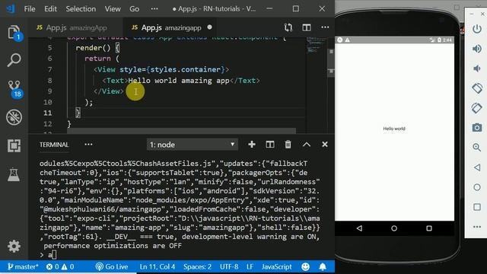This screenshot has width=487, height=274.
Task: Select JavaScript language mode in status bar
Action: (276, 266)
